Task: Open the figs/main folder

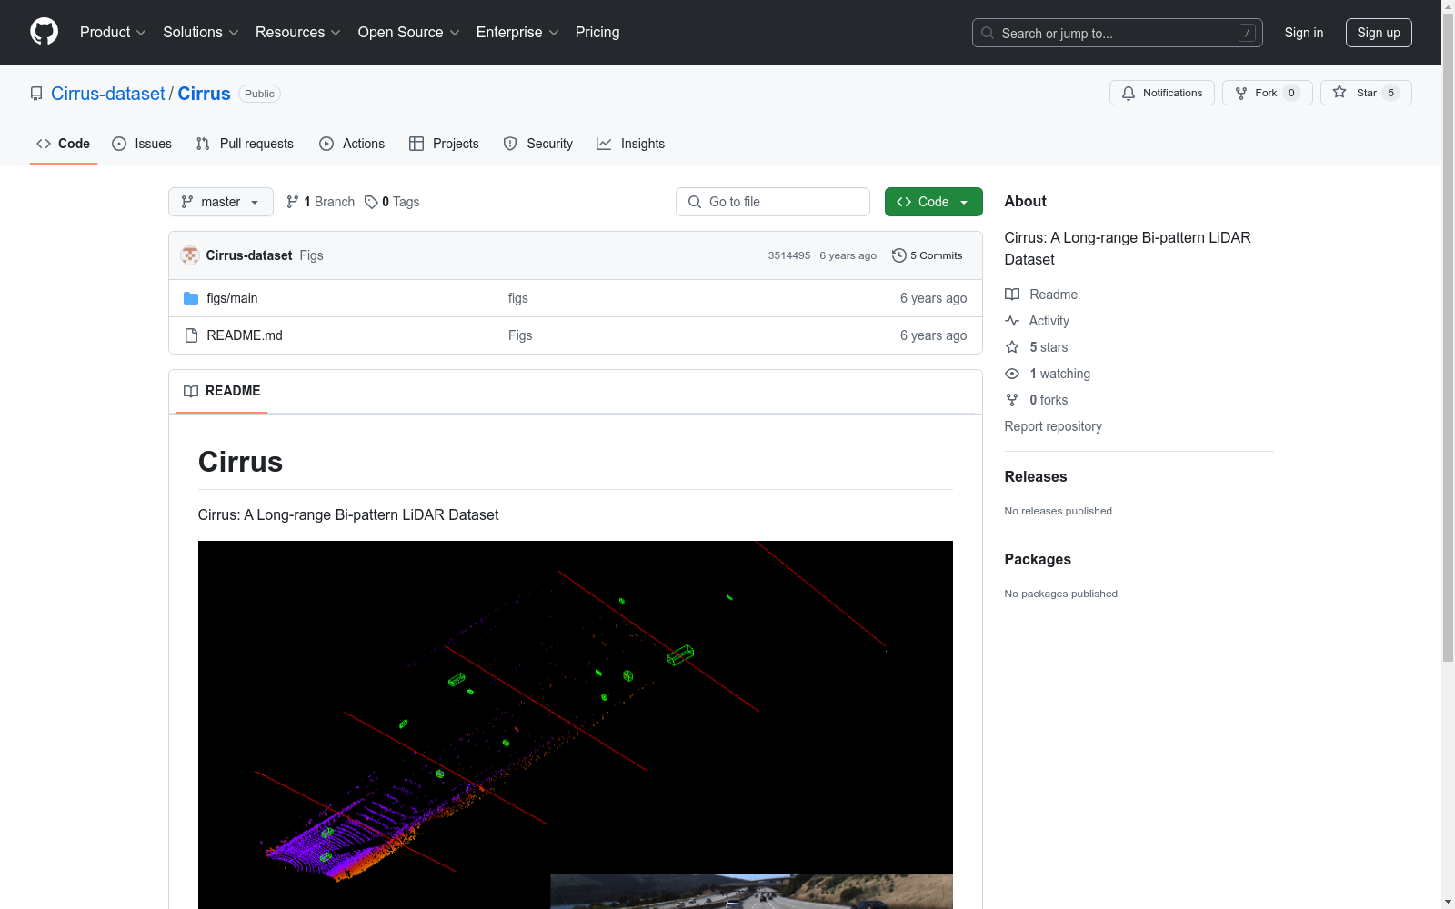Action: [232, 298]
